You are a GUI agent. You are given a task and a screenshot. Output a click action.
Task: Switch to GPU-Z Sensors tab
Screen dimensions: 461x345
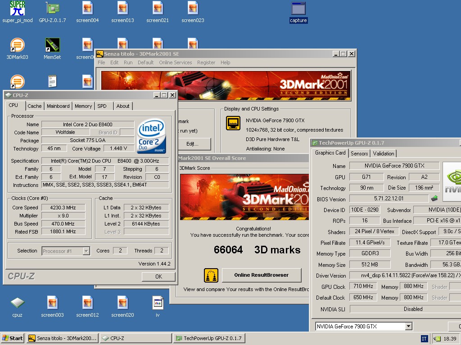[359, 154]
